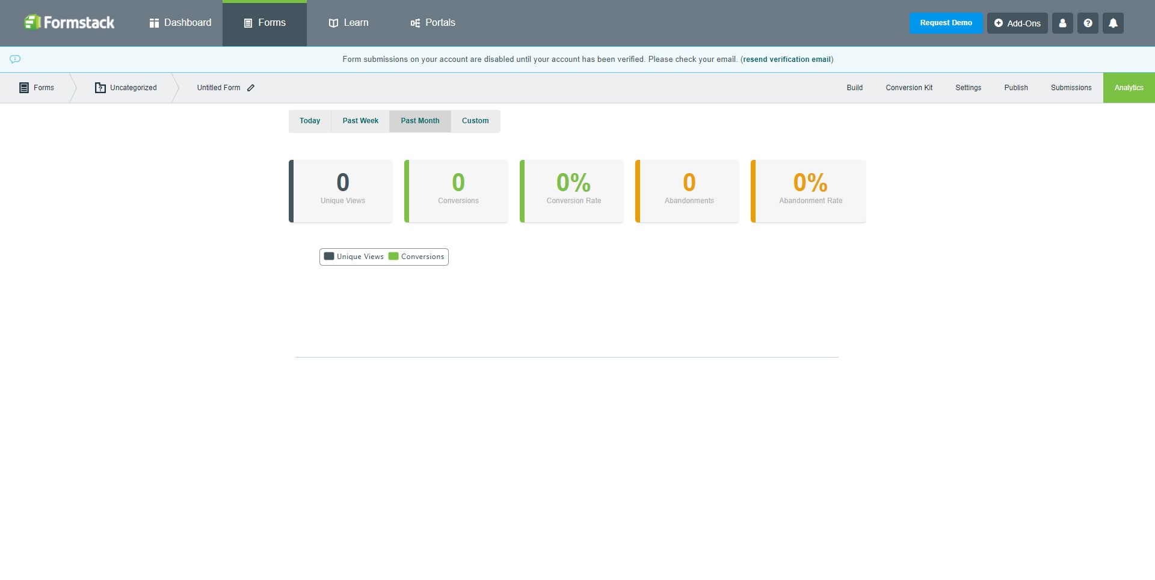Select the Past Month range

pos(420,121)
